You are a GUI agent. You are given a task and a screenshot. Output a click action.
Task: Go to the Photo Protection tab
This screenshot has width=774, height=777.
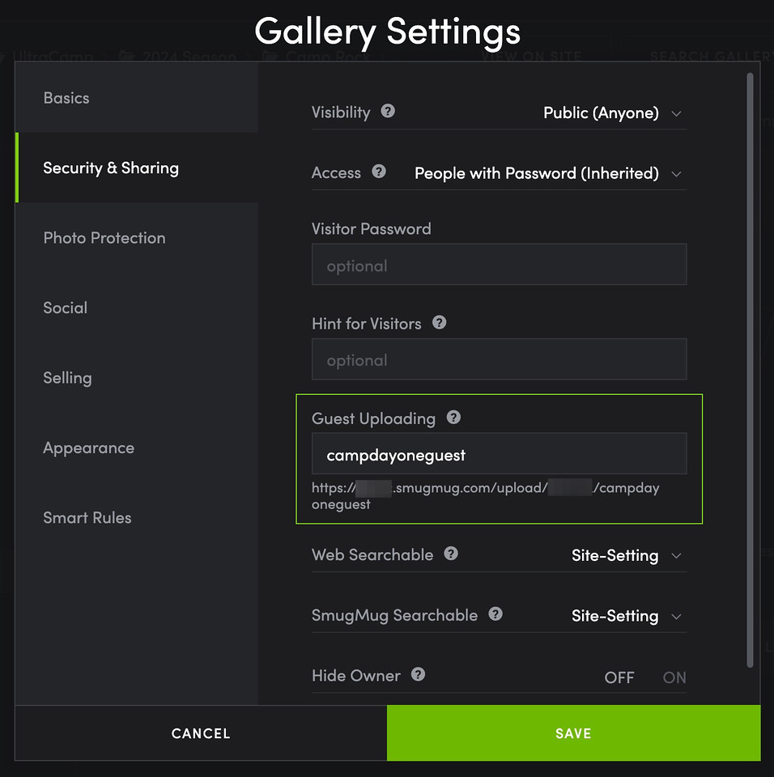pyautogui.click(x=137, y=238)
